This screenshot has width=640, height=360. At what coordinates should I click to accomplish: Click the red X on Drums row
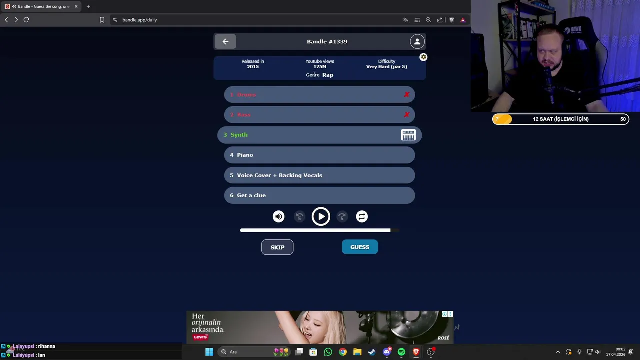[x=407, y=95]
